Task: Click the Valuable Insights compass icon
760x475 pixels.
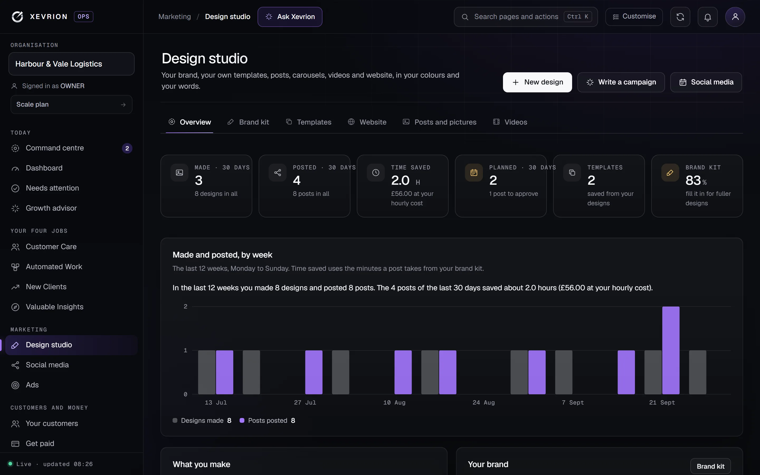Action: pos(15,307)
